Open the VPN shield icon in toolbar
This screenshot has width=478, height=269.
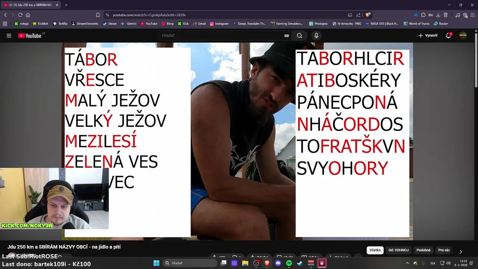pyautogui.click(x=465, y=15)
